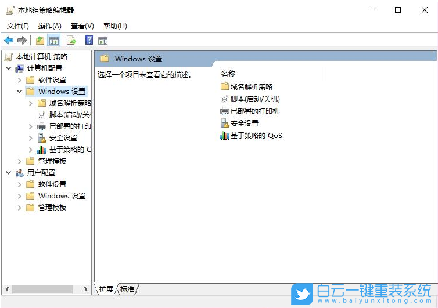Expand the 基于策略的 QoS tree node

point(30,150)
